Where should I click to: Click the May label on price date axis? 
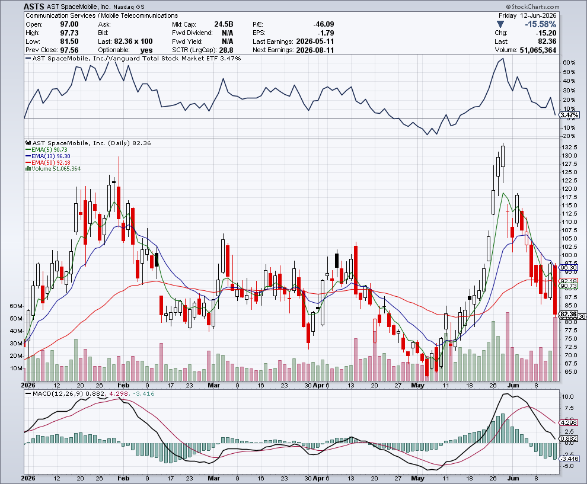pyautogui.click(x=418, y=385)
